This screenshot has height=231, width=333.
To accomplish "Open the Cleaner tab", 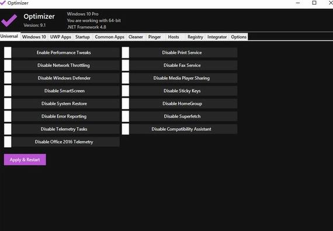I will click(136, 37).
